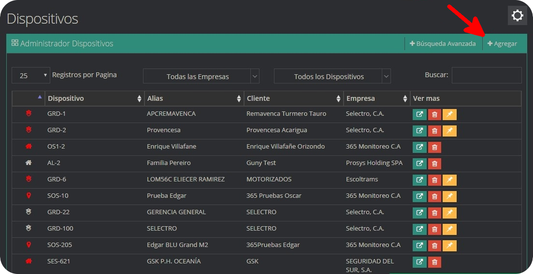
Task: Sort table by Alias column
Action: [194, 98]
